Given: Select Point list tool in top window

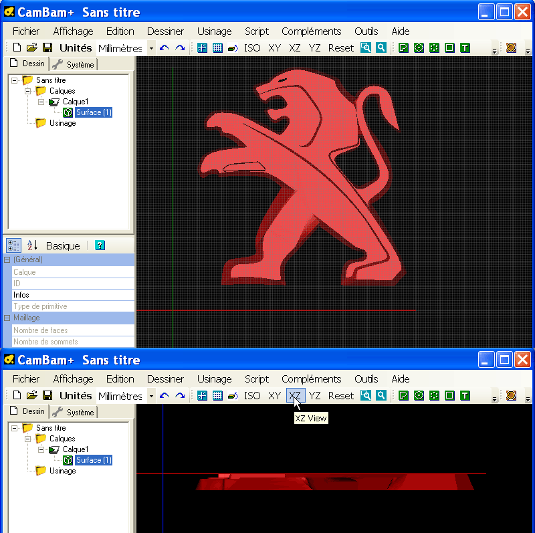Looking at the screenshot, I should tap(434, 47).
